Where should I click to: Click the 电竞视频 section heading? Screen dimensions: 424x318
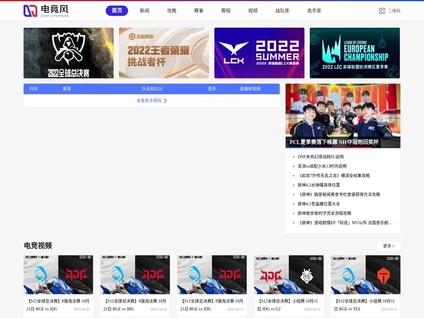(x=38, y=246)
